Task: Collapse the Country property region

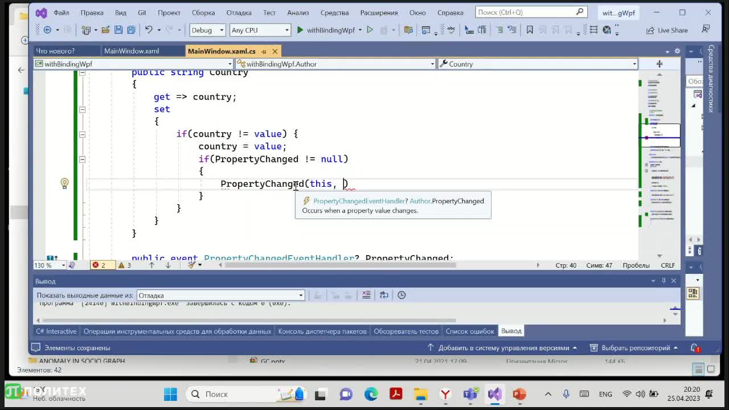Action: pyautogui.click(x=82, y=73)
